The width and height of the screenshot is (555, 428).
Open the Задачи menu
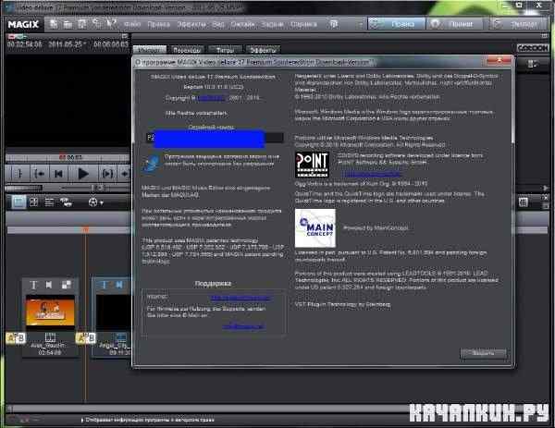point(272,24)
